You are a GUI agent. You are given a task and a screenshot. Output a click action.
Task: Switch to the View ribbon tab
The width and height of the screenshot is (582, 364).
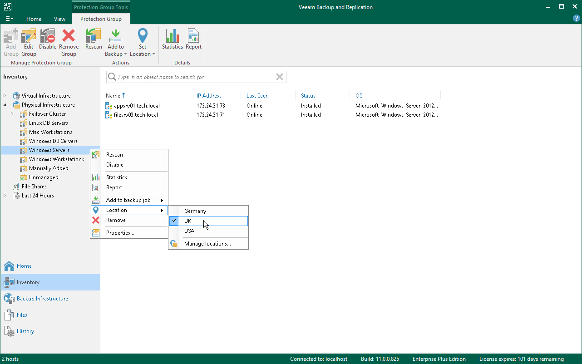tap(59, 19)
